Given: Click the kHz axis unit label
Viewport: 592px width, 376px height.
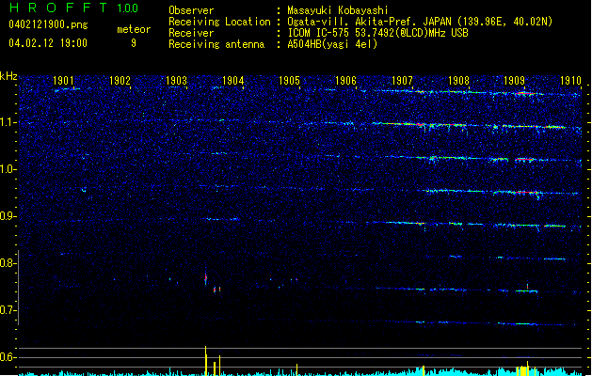Looking at the screenshot, I should point(8,76).
